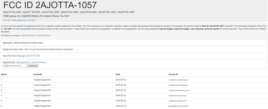Open Amazon GSM/WCDMA/LTE Mobile Phone link

tap(36, 36)
